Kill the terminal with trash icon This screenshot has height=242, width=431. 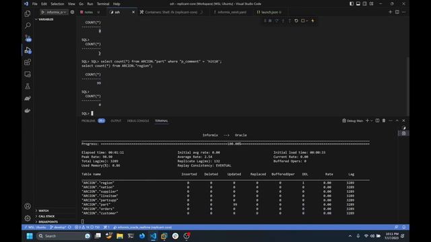[x=384, y=121]
